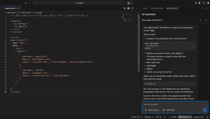Split the editor to the right
Image resolution: width=210 pixels, height=119 pixels.
[132, 8]
